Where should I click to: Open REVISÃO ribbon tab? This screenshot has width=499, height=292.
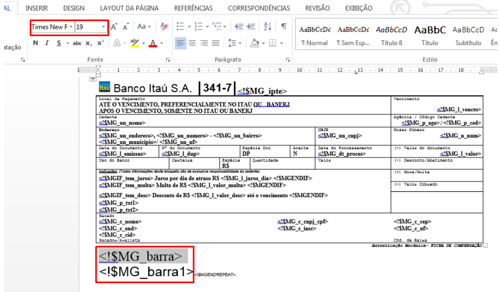[x=317, y=8]
